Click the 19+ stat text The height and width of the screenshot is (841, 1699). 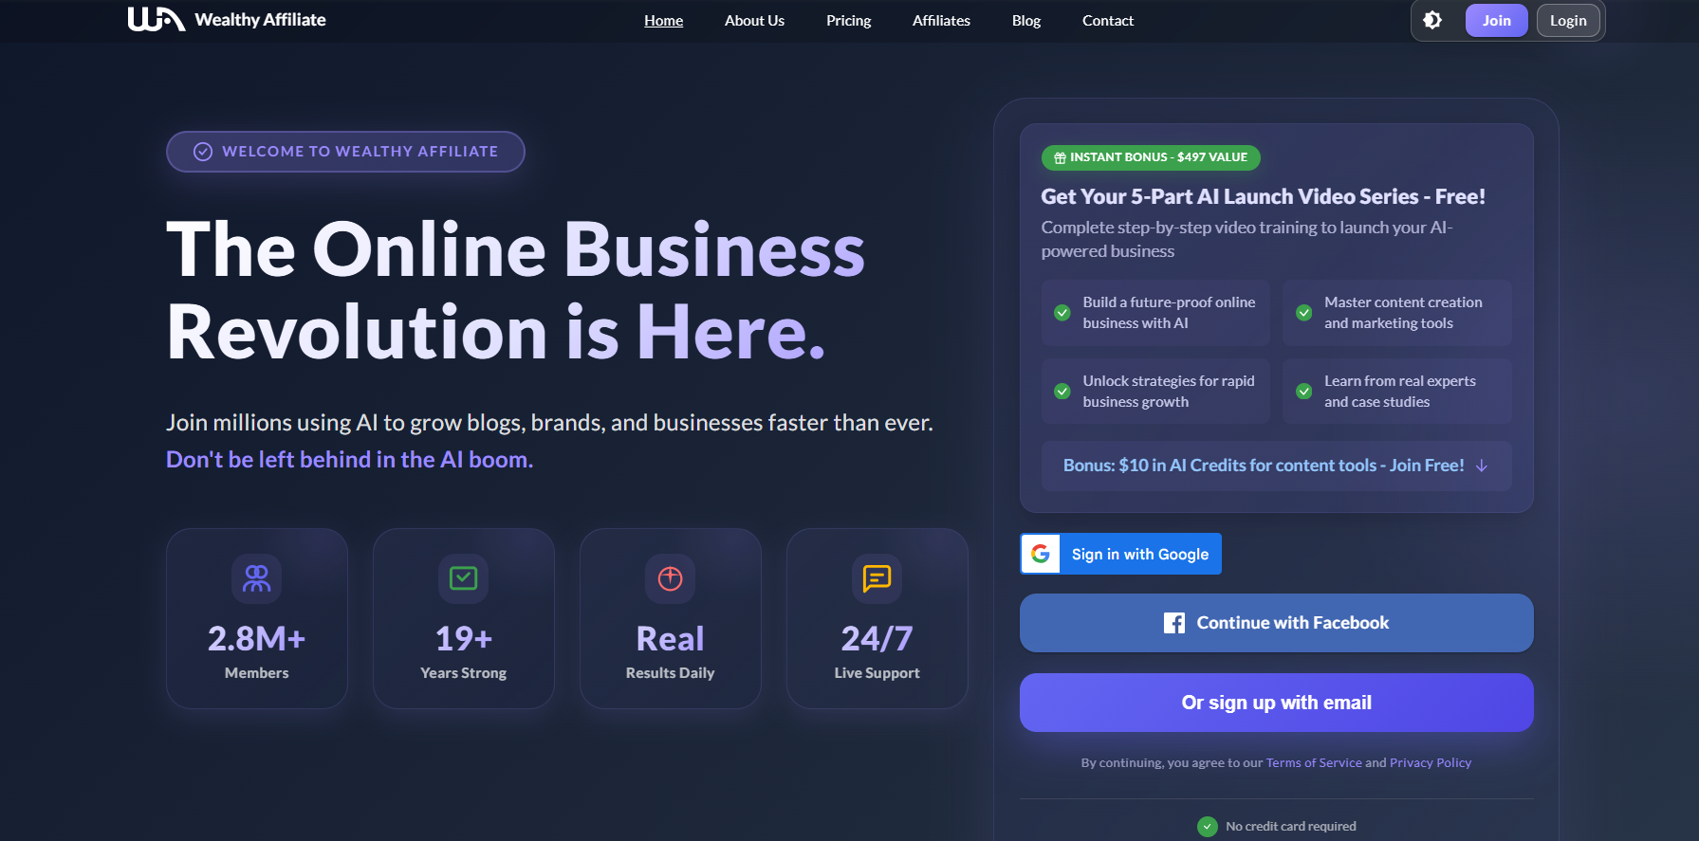463,639
